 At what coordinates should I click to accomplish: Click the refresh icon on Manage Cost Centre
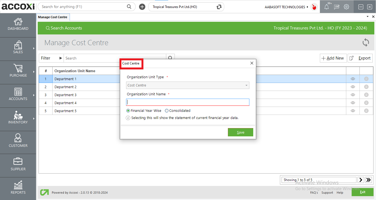coord(366,43)
